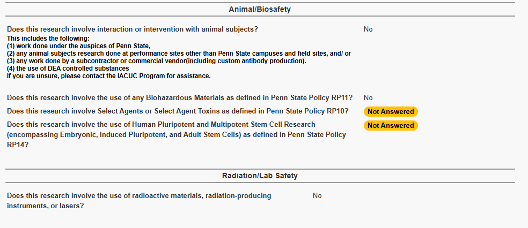Click the Animal/Biosafety section header
The width and height of the screenshot is (528, 228).
[260, 10]
